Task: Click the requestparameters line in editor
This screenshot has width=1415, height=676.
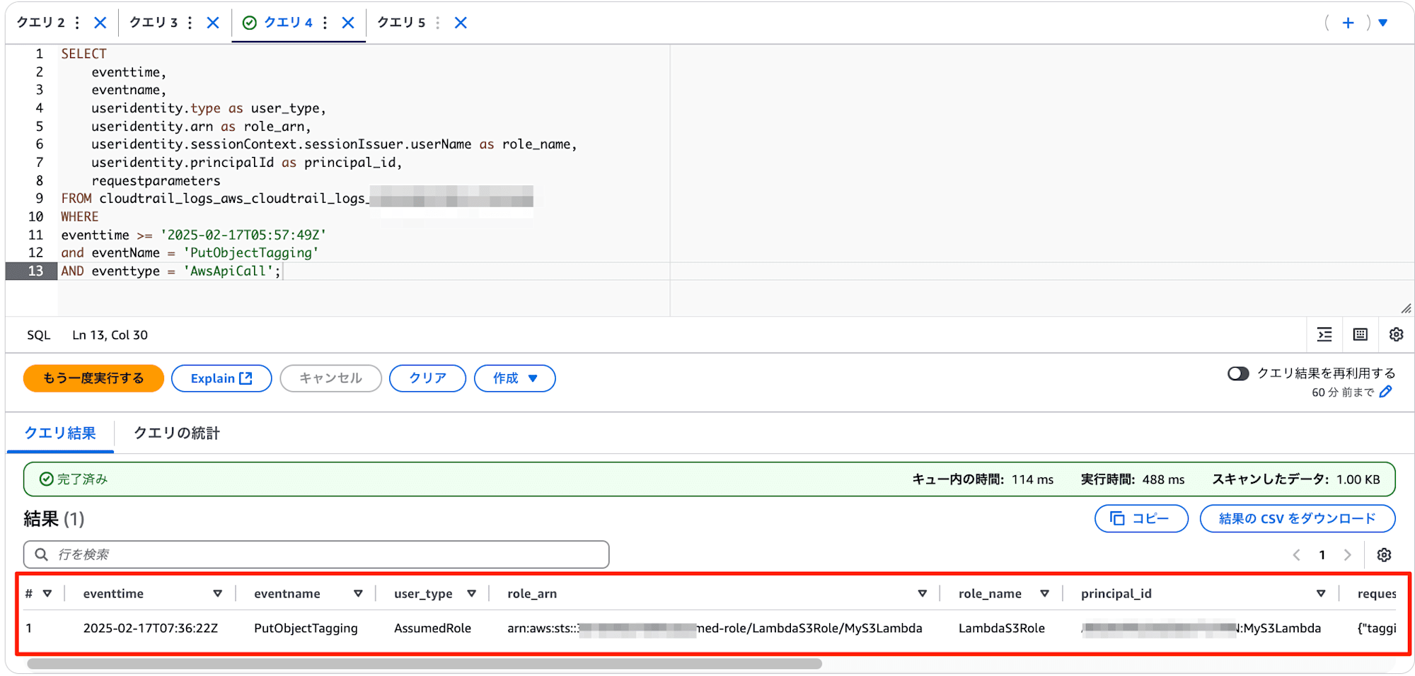Action: [156, 181]
